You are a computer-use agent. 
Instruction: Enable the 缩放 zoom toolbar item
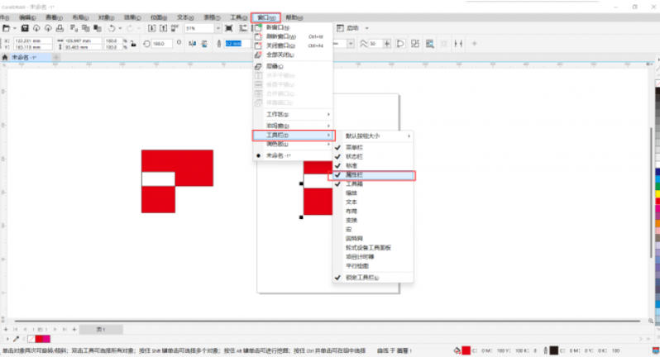tap(373, 193)
